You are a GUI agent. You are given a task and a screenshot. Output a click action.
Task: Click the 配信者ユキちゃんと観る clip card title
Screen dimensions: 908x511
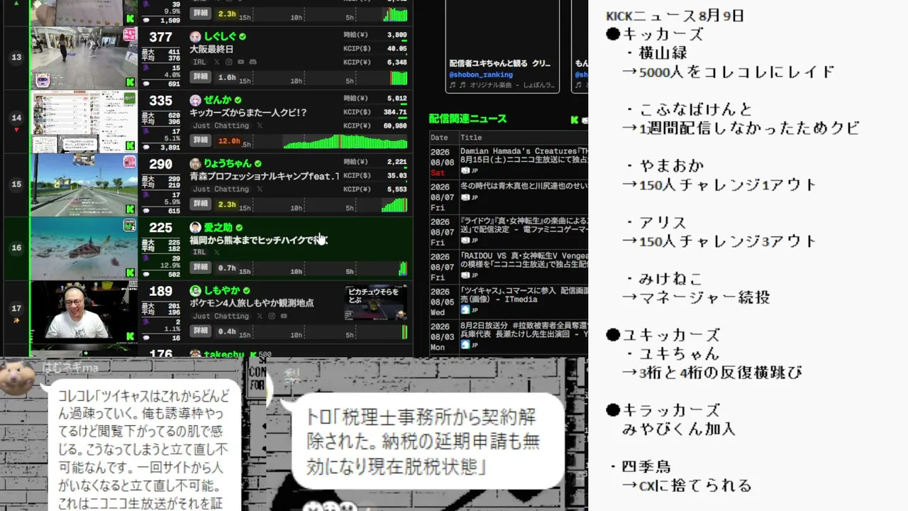point(499,64)
